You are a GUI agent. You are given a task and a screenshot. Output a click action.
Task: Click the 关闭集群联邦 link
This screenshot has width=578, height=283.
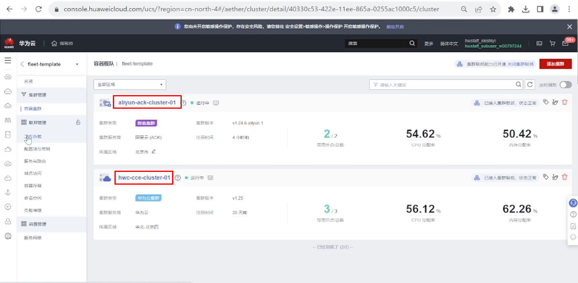(x=520, y=64)
